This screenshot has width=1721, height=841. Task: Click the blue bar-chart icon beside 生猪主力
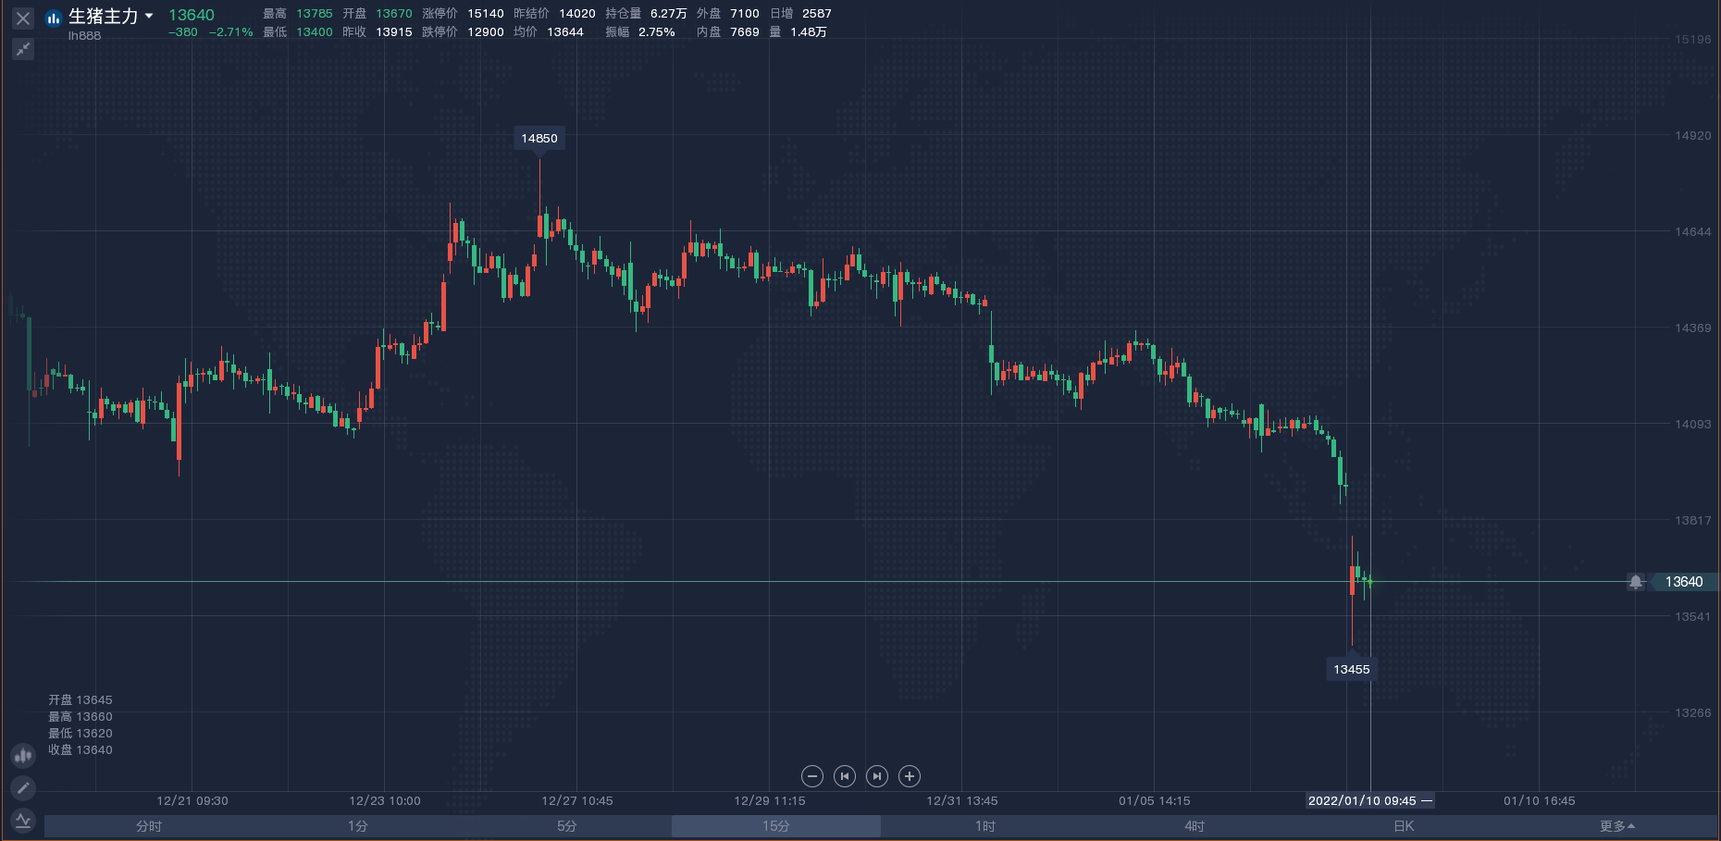coord(54,18)
